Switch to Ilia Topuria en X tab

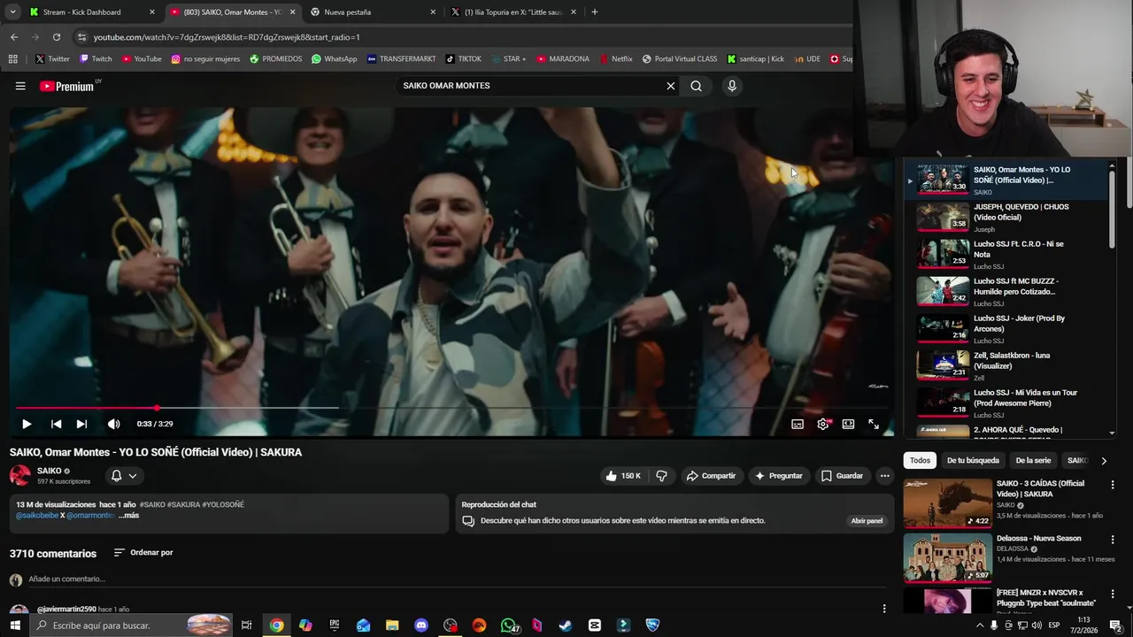(x=512, y=12)
